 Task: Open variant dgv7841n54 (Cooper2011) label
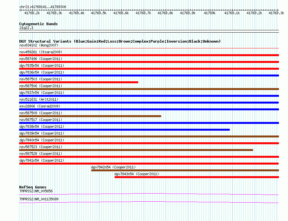point(42,160)
